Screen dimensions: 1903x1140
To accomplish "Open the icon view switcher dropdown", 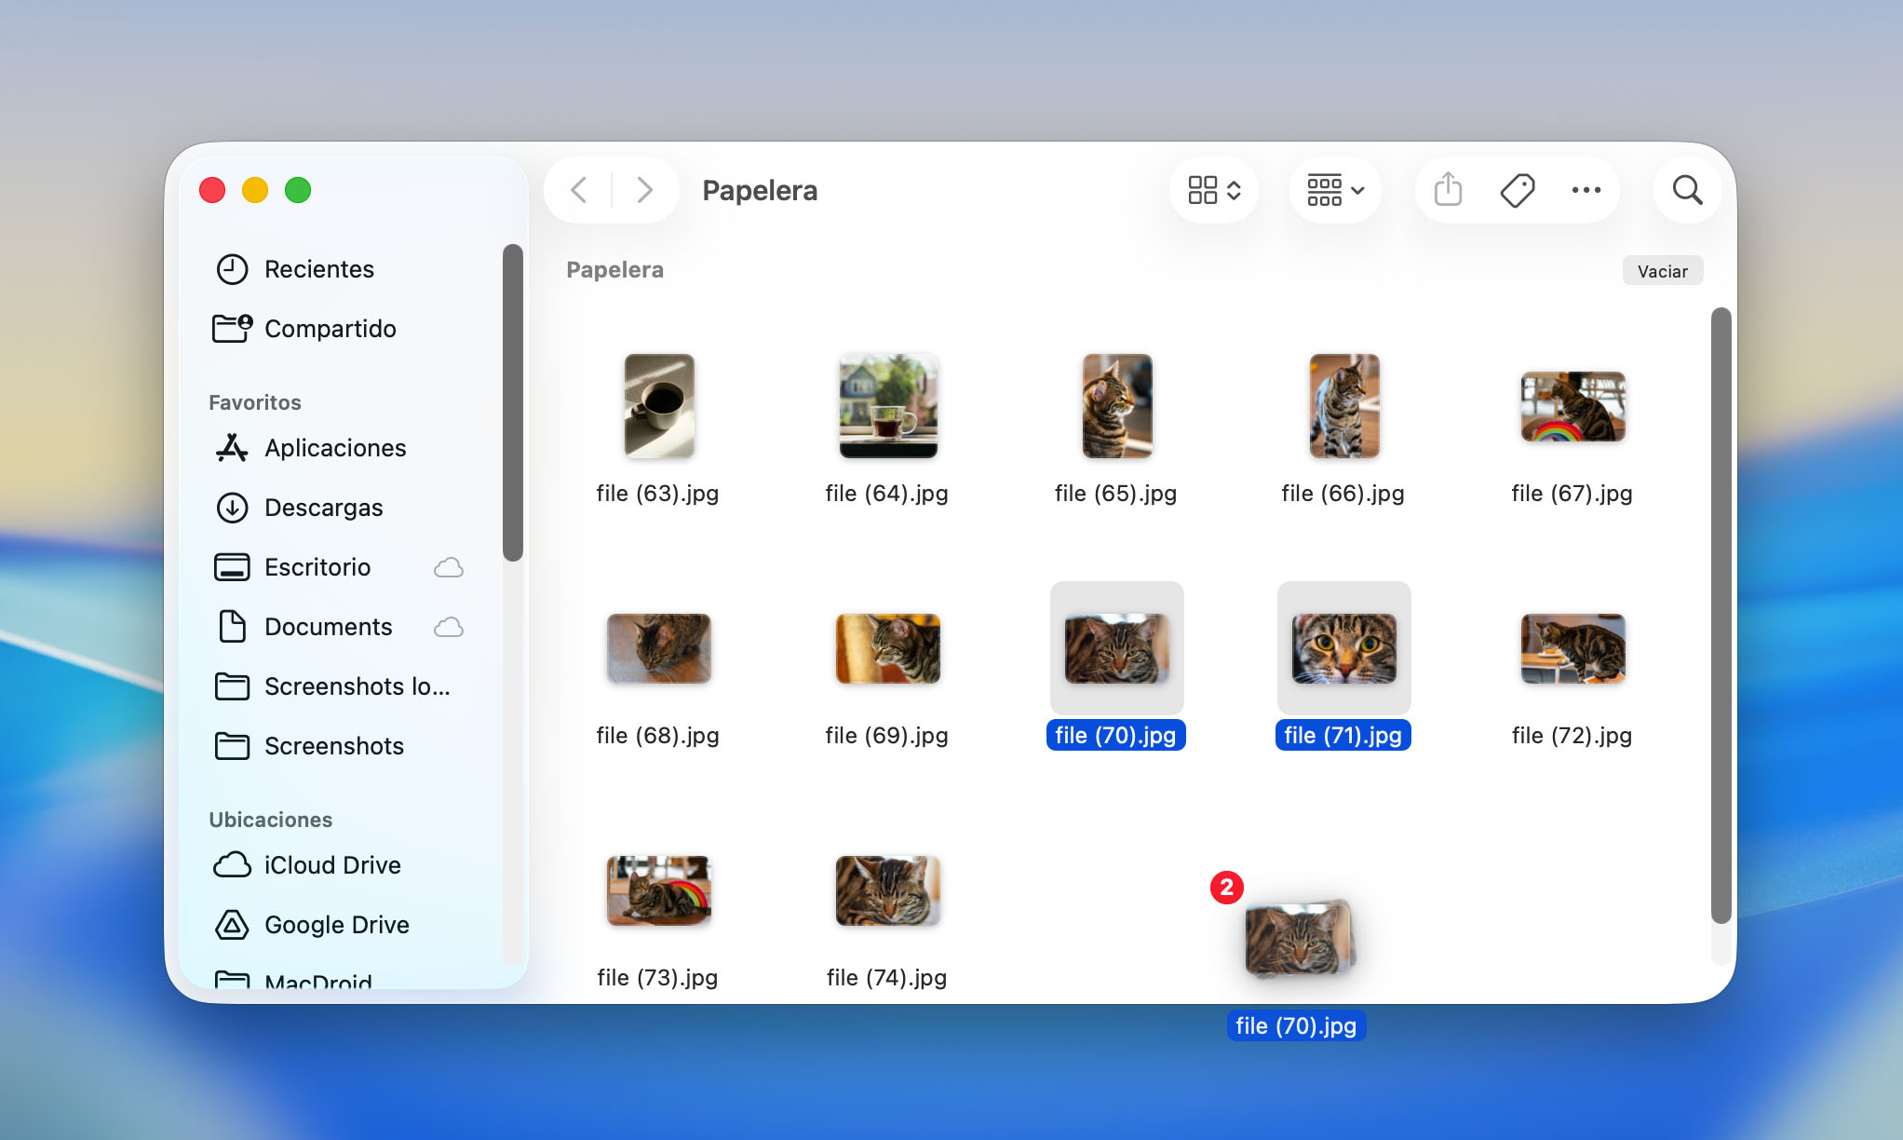I will tap(1214, 190).
